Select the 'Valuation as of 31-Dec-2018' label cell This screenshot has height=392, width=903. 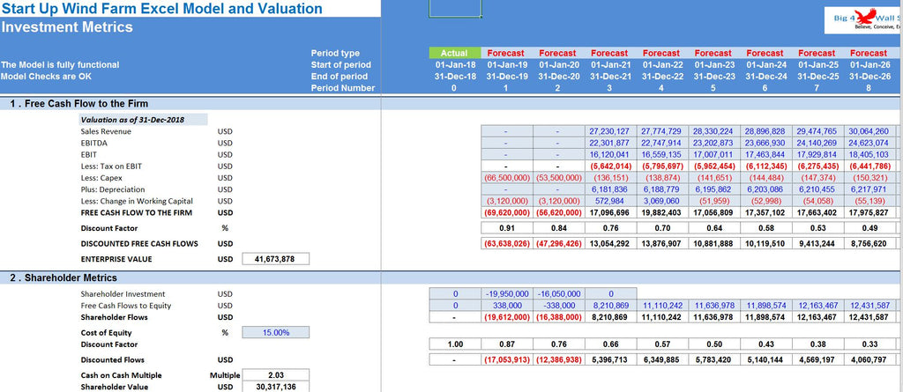click(x=143, y=120)
